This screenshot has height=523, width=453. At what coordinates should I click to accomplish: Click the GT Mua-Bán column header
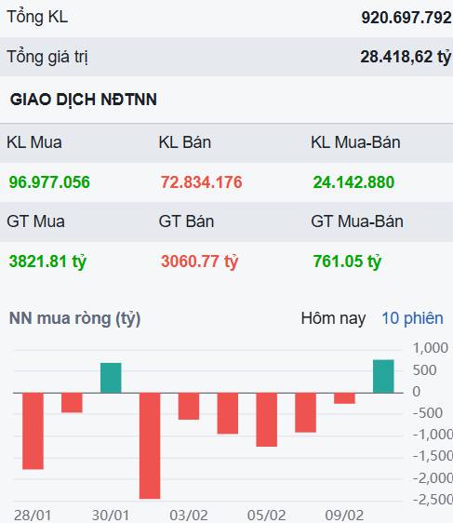click(x=356, y=221)
